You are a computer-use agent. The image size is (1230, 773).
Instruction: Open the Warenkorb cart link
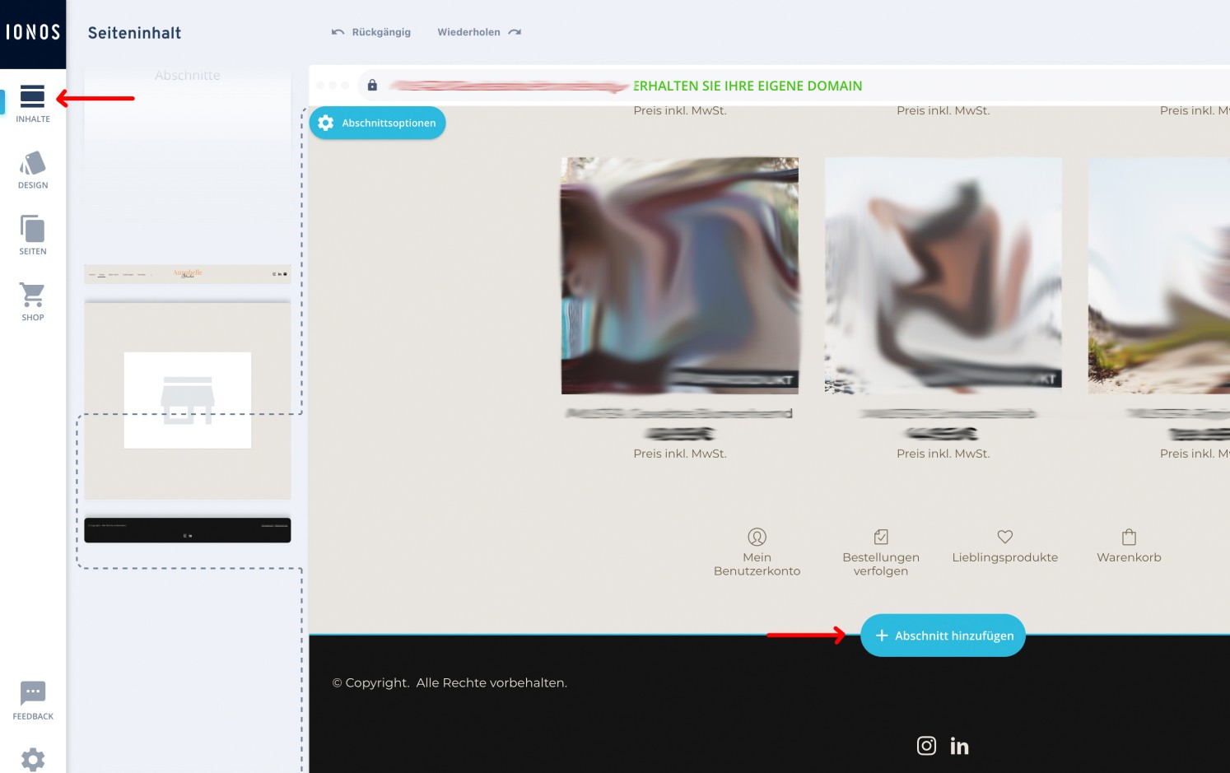tap(1129, 547)
